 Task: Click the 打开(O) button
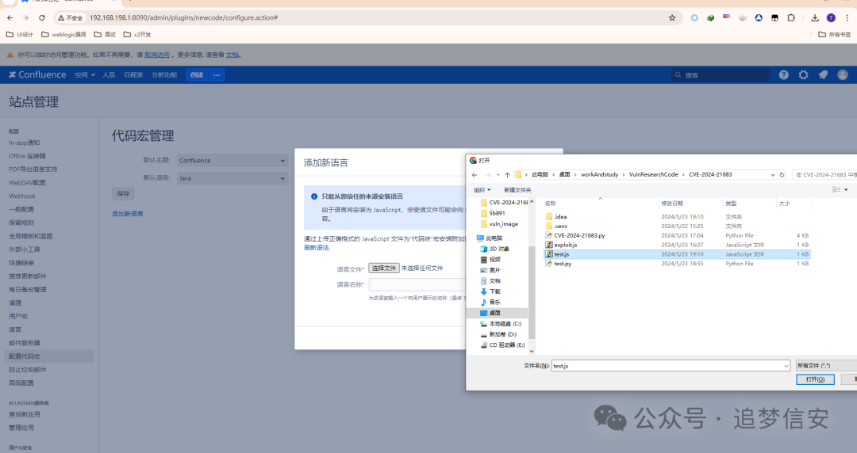tap(815, 379)
